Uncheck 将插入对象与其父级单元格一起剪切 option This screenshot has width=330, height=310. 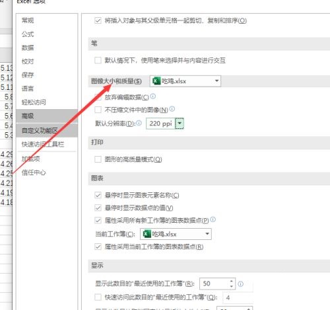(x=98, y=20)
